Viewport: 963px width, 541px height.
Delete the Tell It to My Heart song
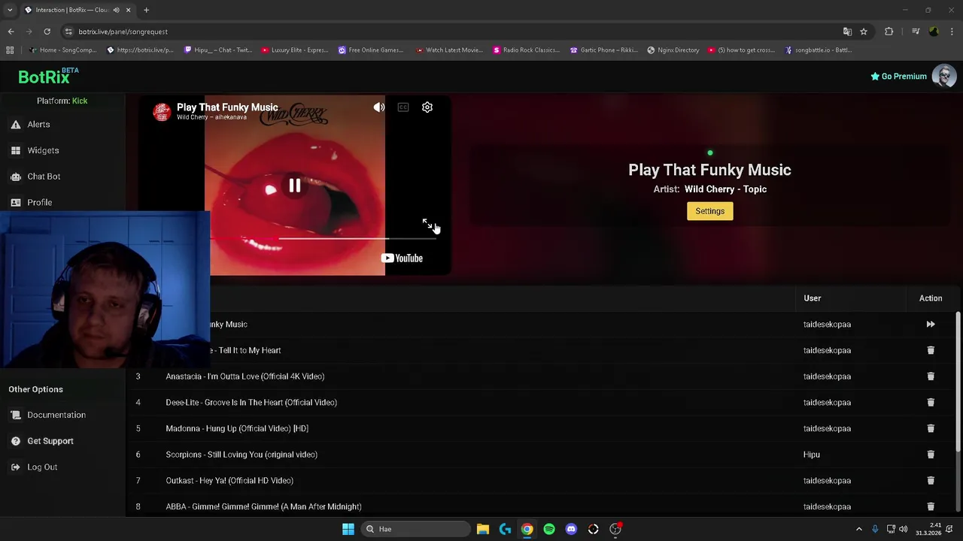(931, 350)
